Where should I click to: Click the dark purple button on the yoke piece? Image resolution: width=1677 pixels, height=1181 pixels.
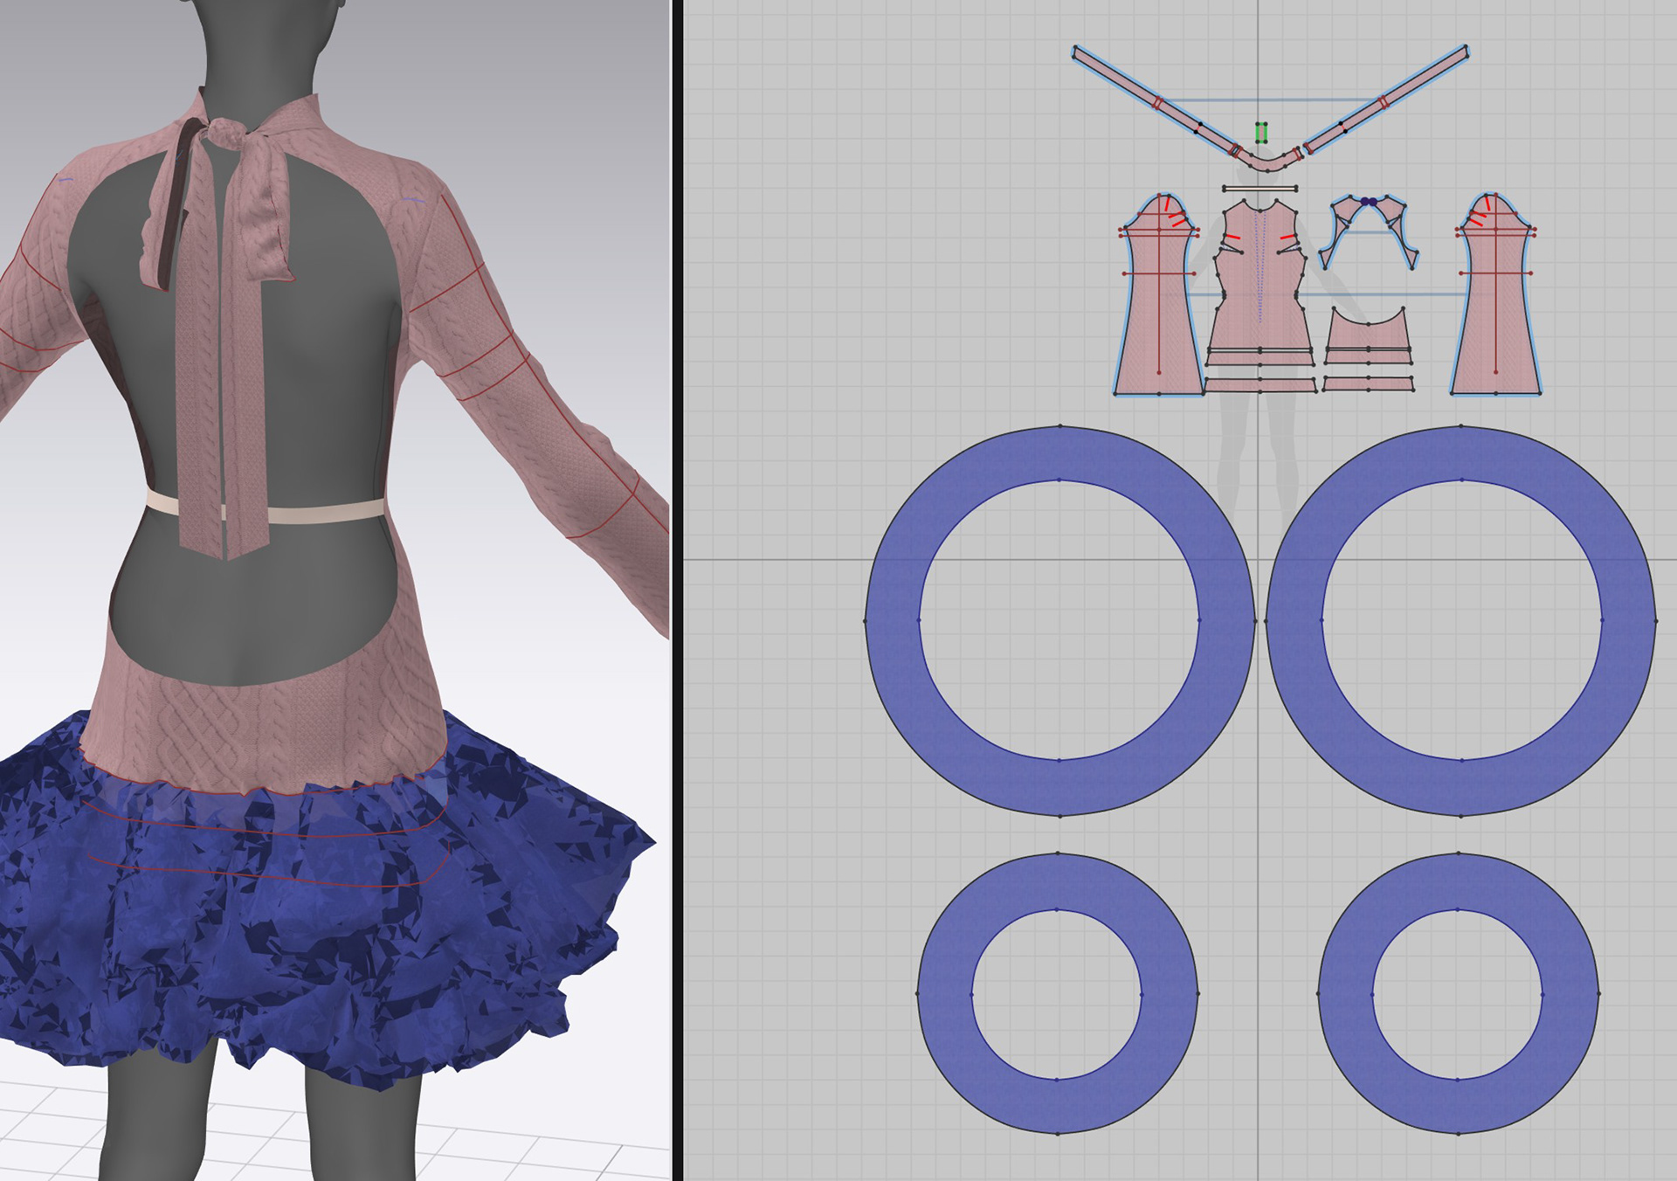click(x=1368, y=201)
